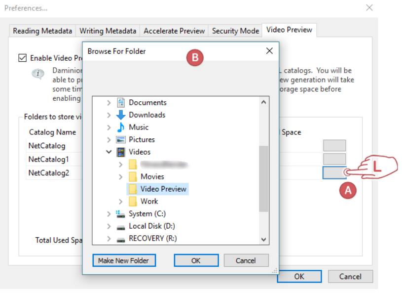Click the System (C:) drive icon

[121, 214]
